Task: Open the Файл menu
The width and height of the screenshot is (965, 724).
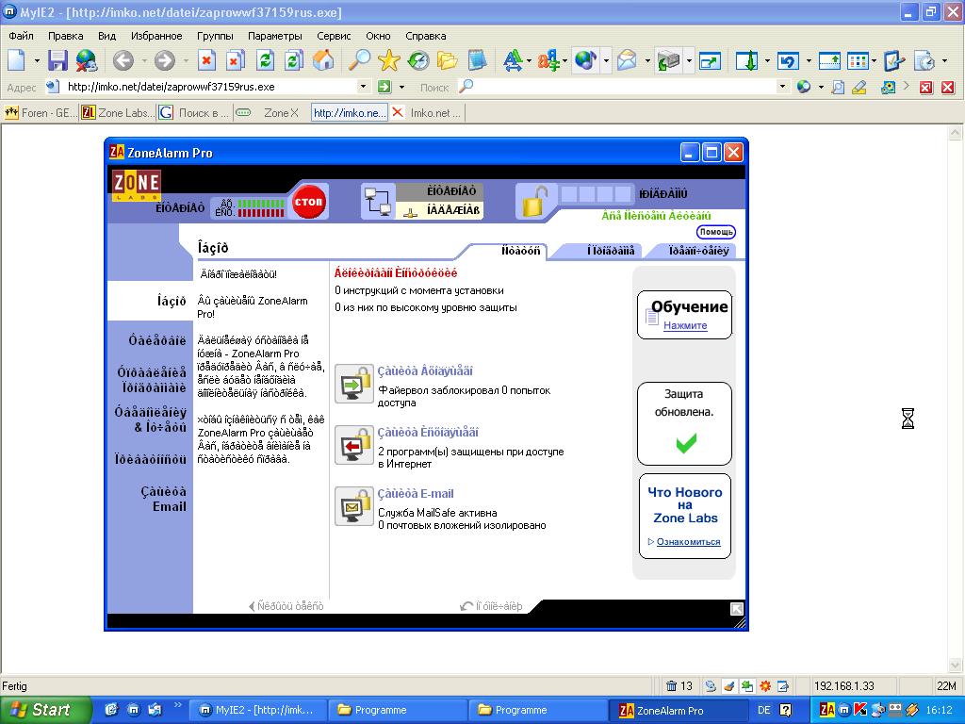Action: point(21,36)
